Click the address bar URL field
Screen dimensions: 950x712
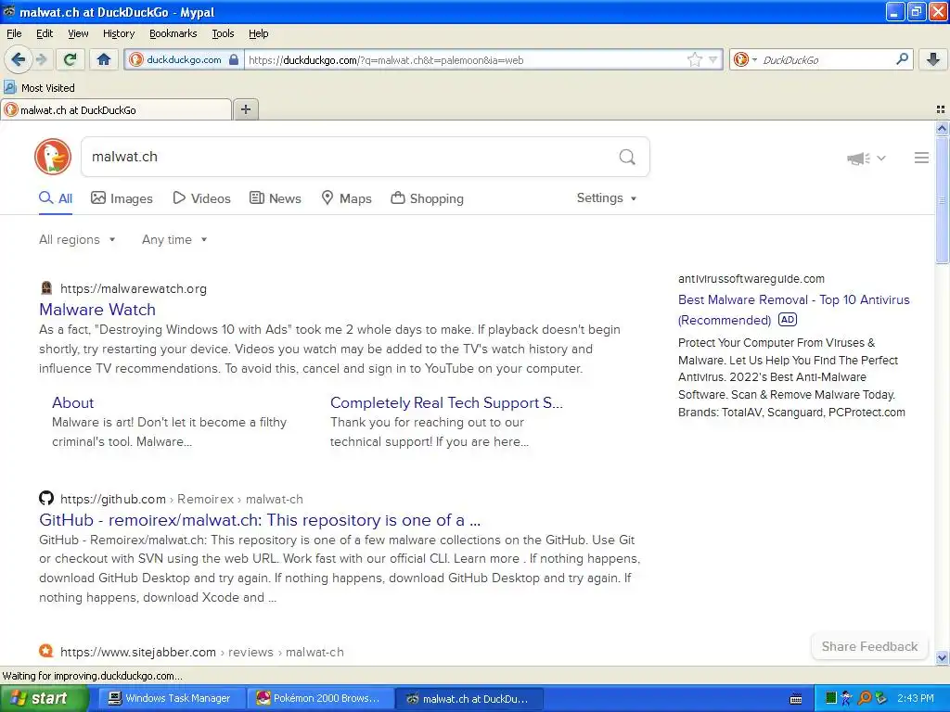(x=464, y=60)
